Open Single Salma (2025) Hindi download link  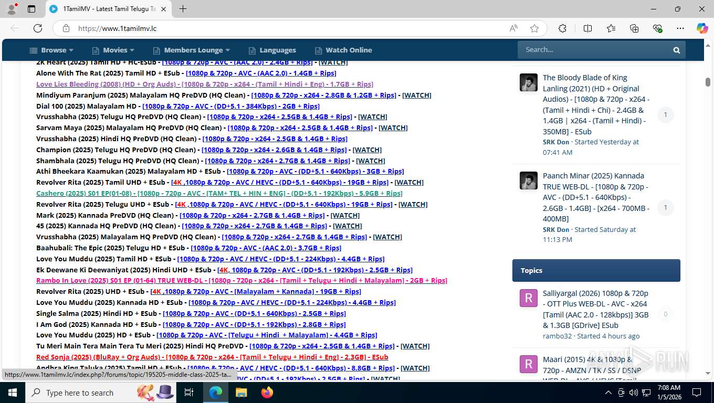[254, 313]
